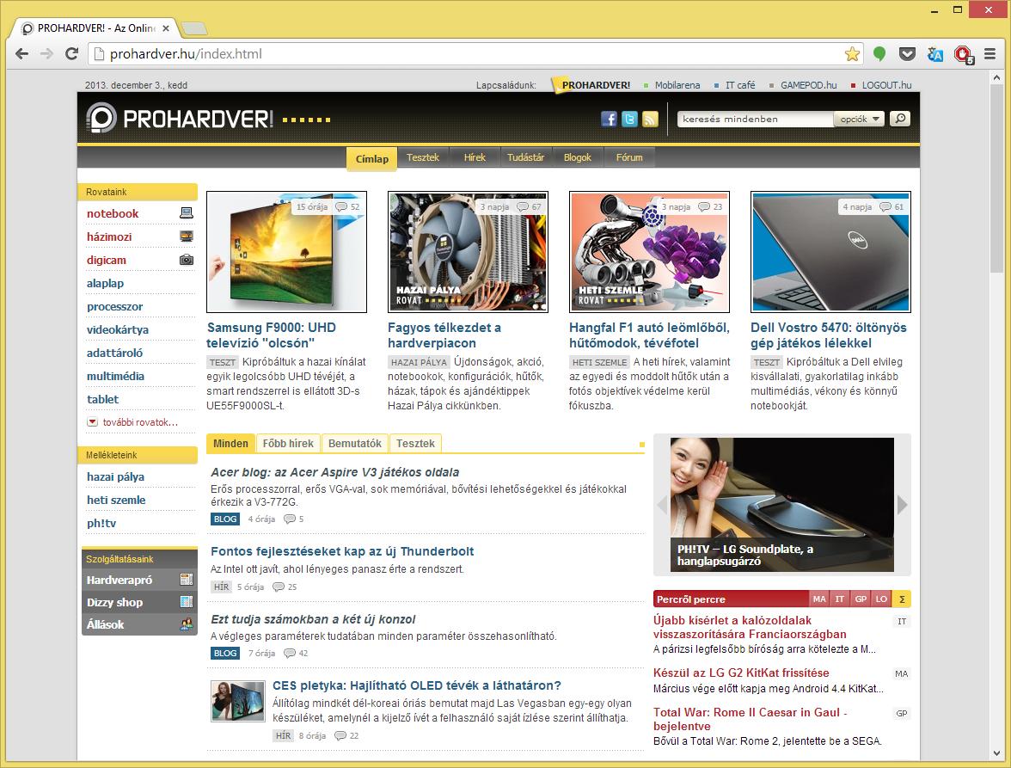Open the opciók search dropdown
The width and height of the screenshot is (1011, 768).
tap(860, 119)
